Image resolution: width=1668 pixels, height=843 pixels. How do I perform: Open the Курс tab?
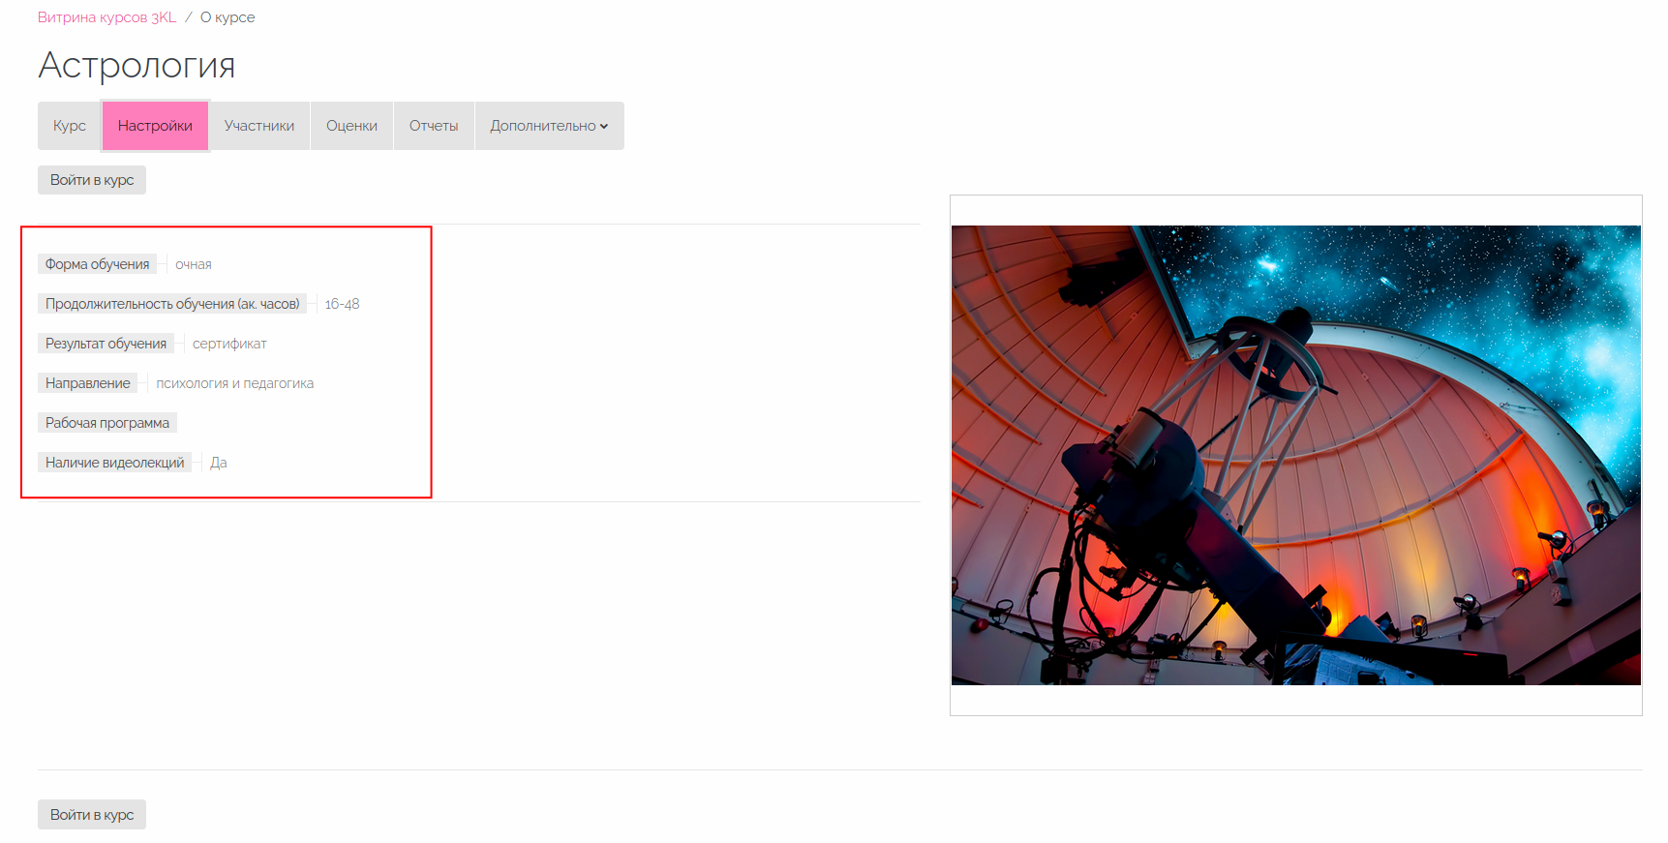click(x=70, y=126)
